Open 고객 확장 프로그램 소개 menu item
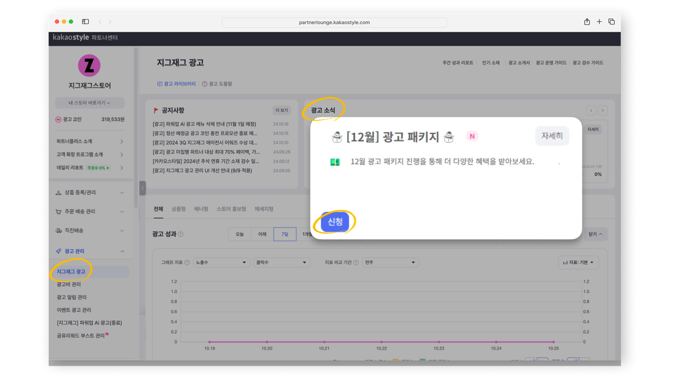 90,154
